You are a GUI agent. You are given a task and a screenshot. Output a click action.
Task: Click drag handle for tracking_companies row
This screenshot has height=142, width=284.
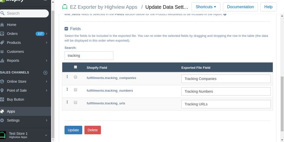click(x=67, y=77)
